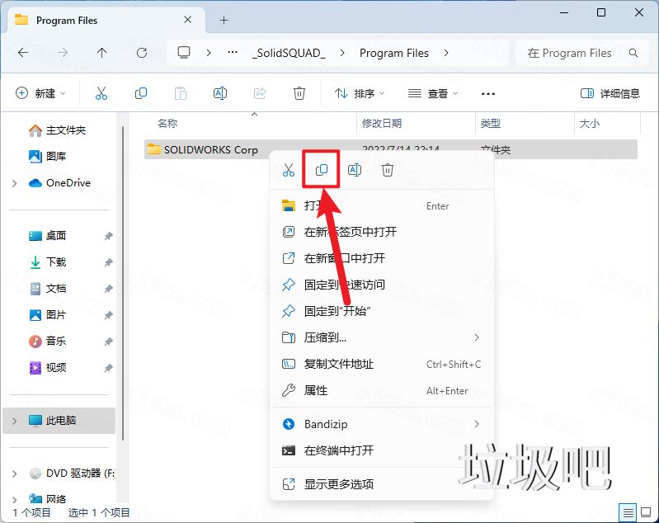The image size is (659, 523).
Task: Choose 在新窗口中打开 from context menu
Action: (382, 258)
